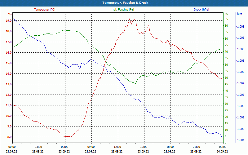Image resolution: width=248 pixels, height=155 pixels.
Task: Click the '90' humidity axis value
Action: pyautogui.click(x=226, y=26)
